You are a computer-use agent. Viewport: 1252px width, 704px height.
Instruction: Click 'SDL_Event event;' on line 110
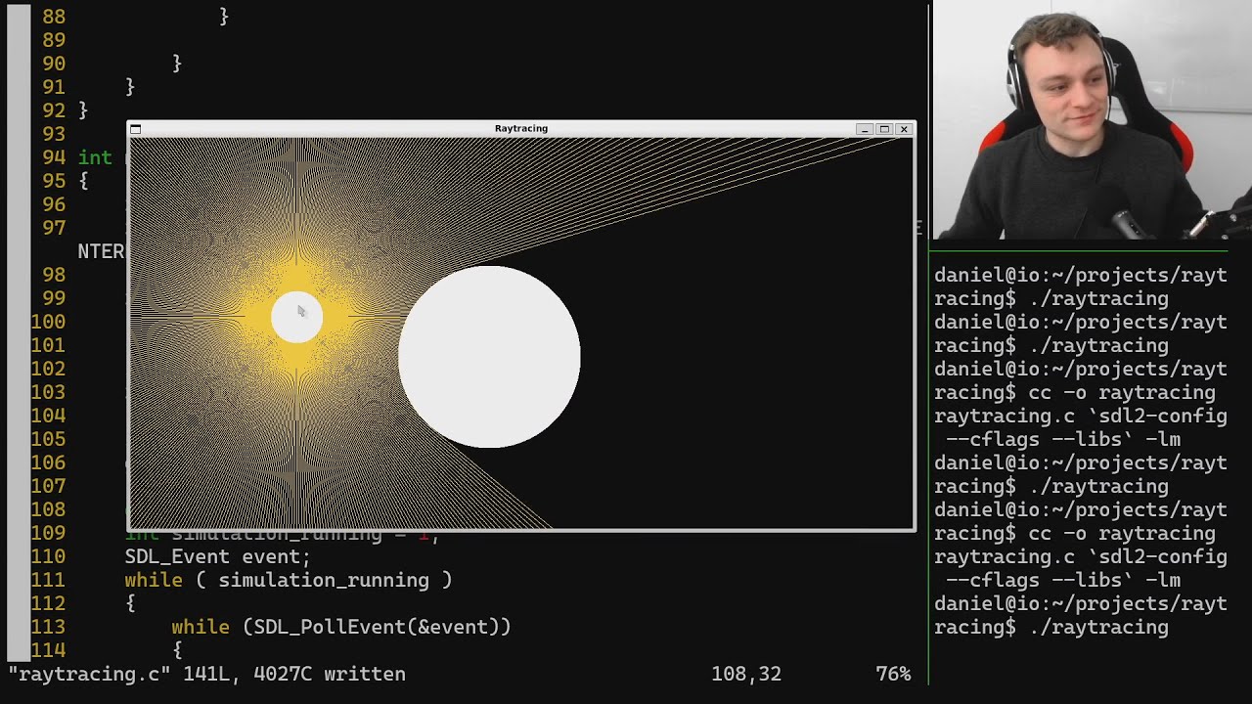[x=217, y=556]
